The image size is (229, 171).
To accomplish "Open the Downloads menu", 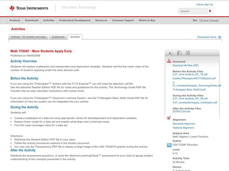I will coord(32,20).
